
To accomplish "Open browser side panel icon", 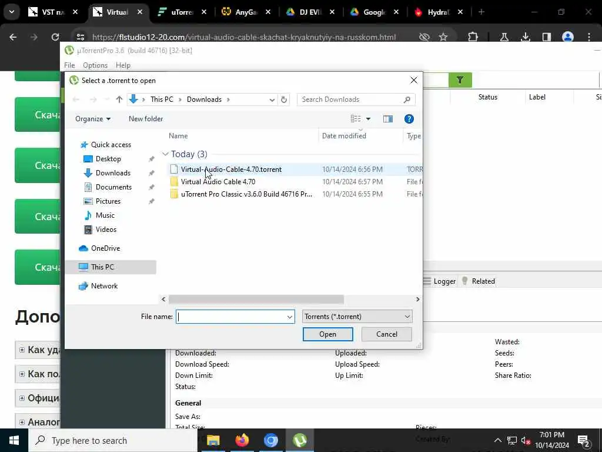I will click(x=546, y=37).
